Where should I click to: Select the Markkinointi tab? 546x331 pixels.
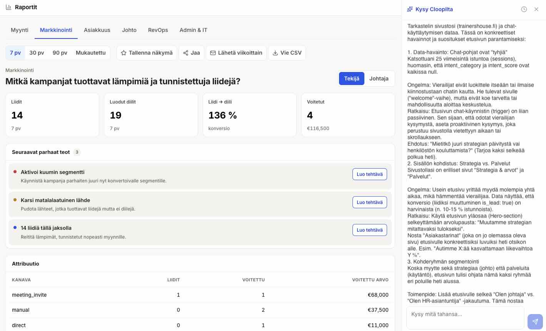[56, 30]
